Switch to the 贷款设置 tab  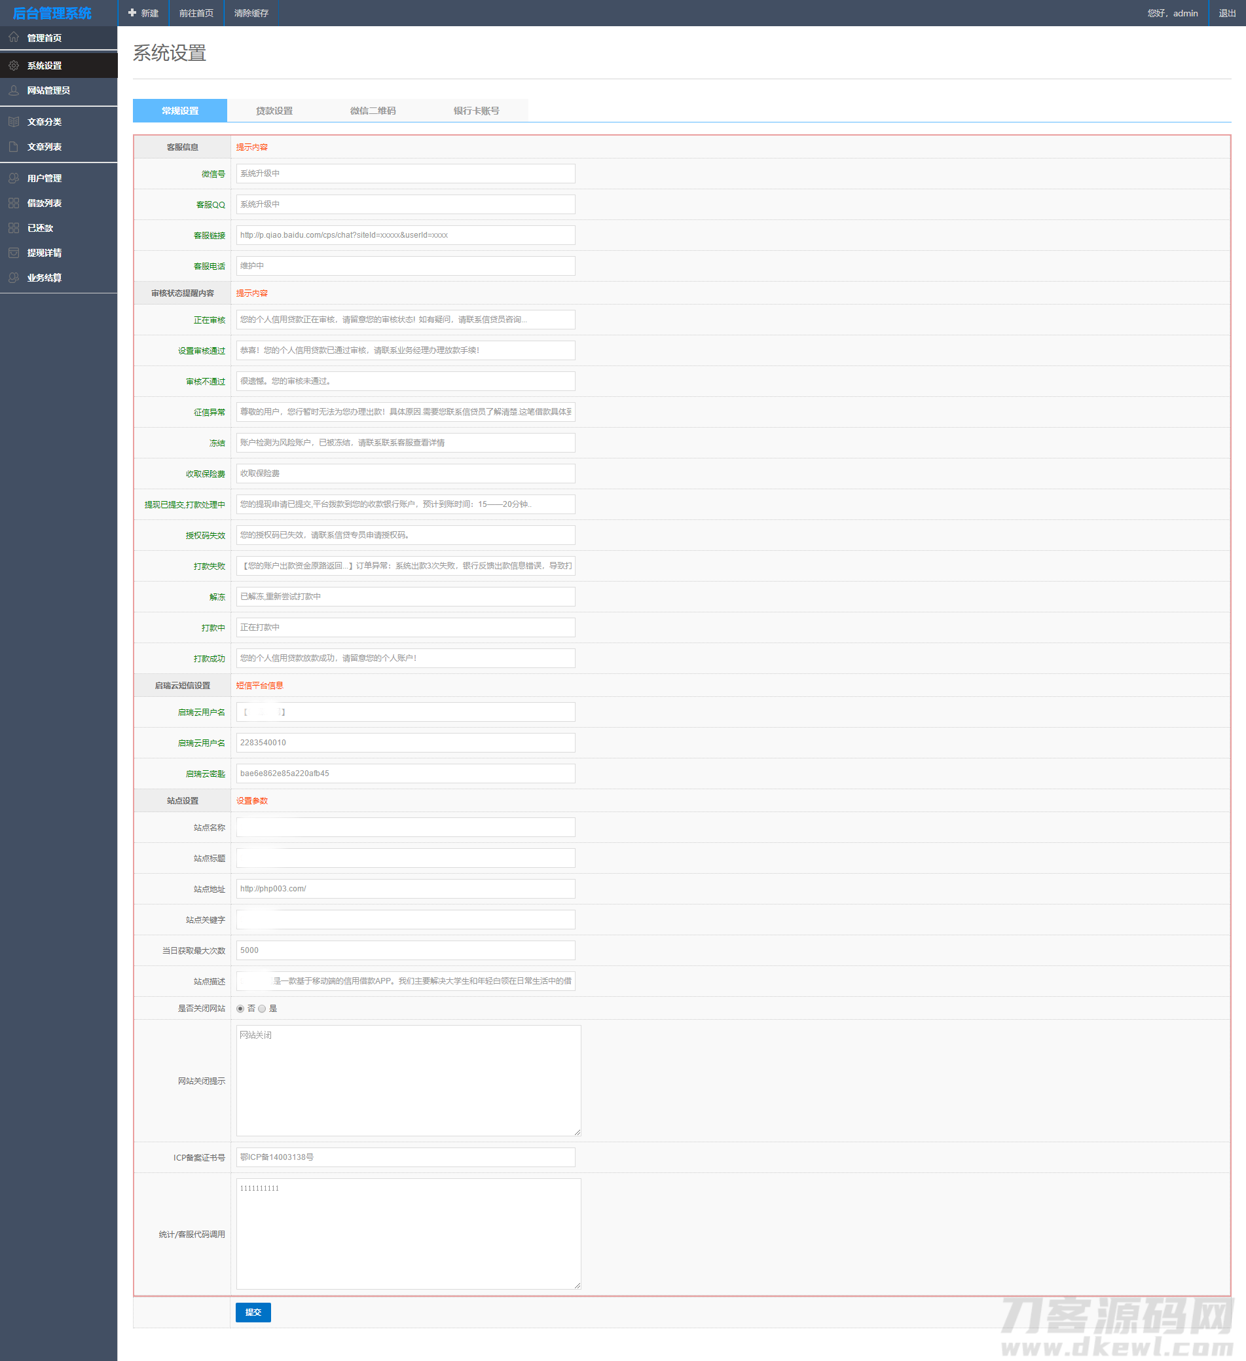[274, 111]
